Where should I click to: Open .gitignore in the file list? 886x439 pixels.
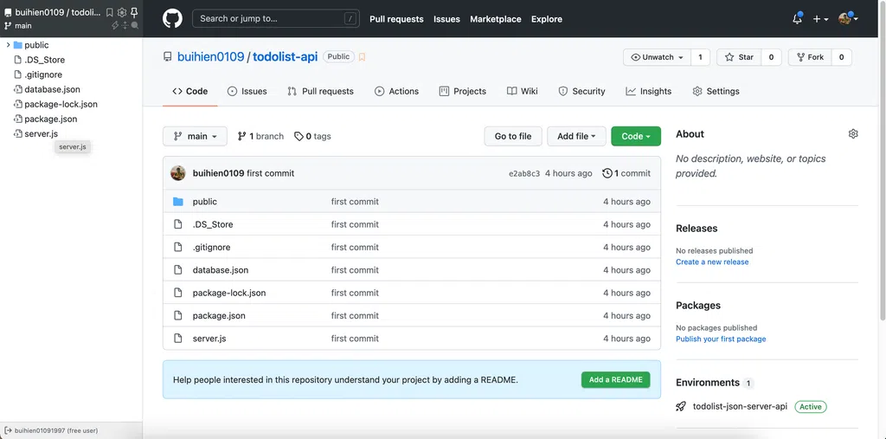pyautogui.click(x=211, y=248)
